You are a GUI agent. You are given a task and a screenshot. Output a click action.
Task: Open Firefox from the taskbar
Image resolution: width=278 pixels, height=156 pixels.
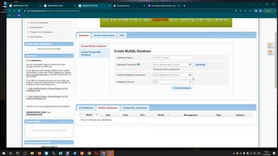click(x=39, y=153)
